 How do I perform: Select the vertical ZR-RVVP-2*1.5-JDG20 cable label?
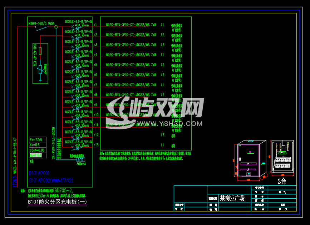click(53, 143)
